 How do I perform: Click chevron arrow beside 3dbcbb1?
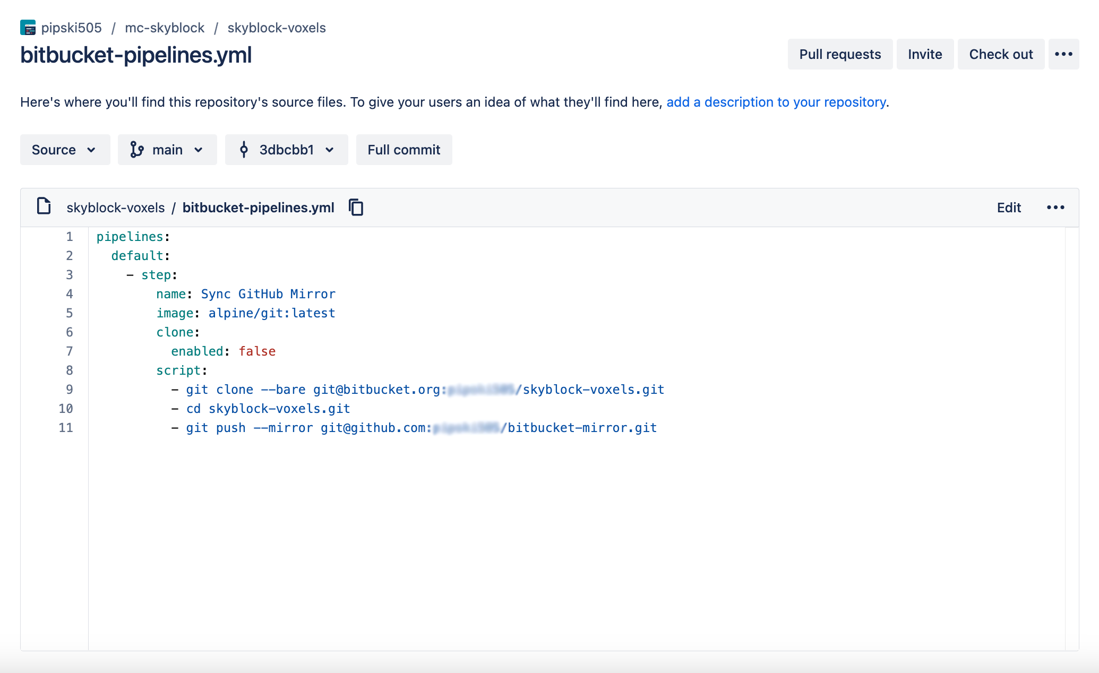pyautogui.click(x=330, y=150)
